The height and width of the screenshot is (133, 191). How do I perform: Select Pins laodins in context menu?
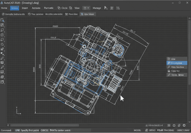(177, 67)
